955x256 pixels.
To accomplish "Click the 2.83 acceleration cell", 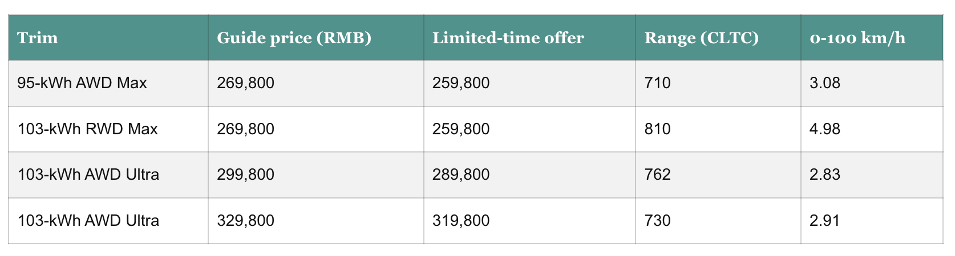I will coord(824,174).
